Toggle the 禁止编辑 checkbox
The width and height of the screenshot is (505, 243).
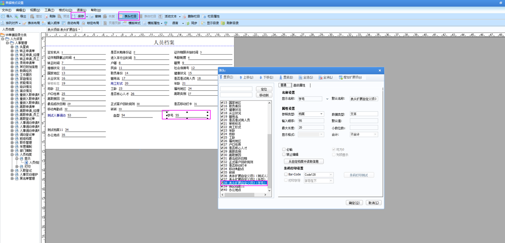click(284, 155)
